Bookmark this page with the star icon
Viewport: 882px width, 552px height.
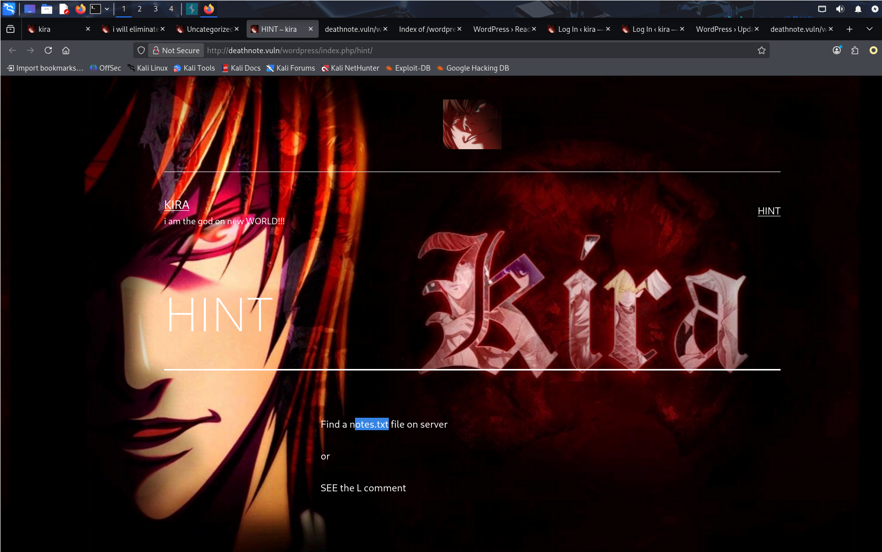[x=761, y=50]
